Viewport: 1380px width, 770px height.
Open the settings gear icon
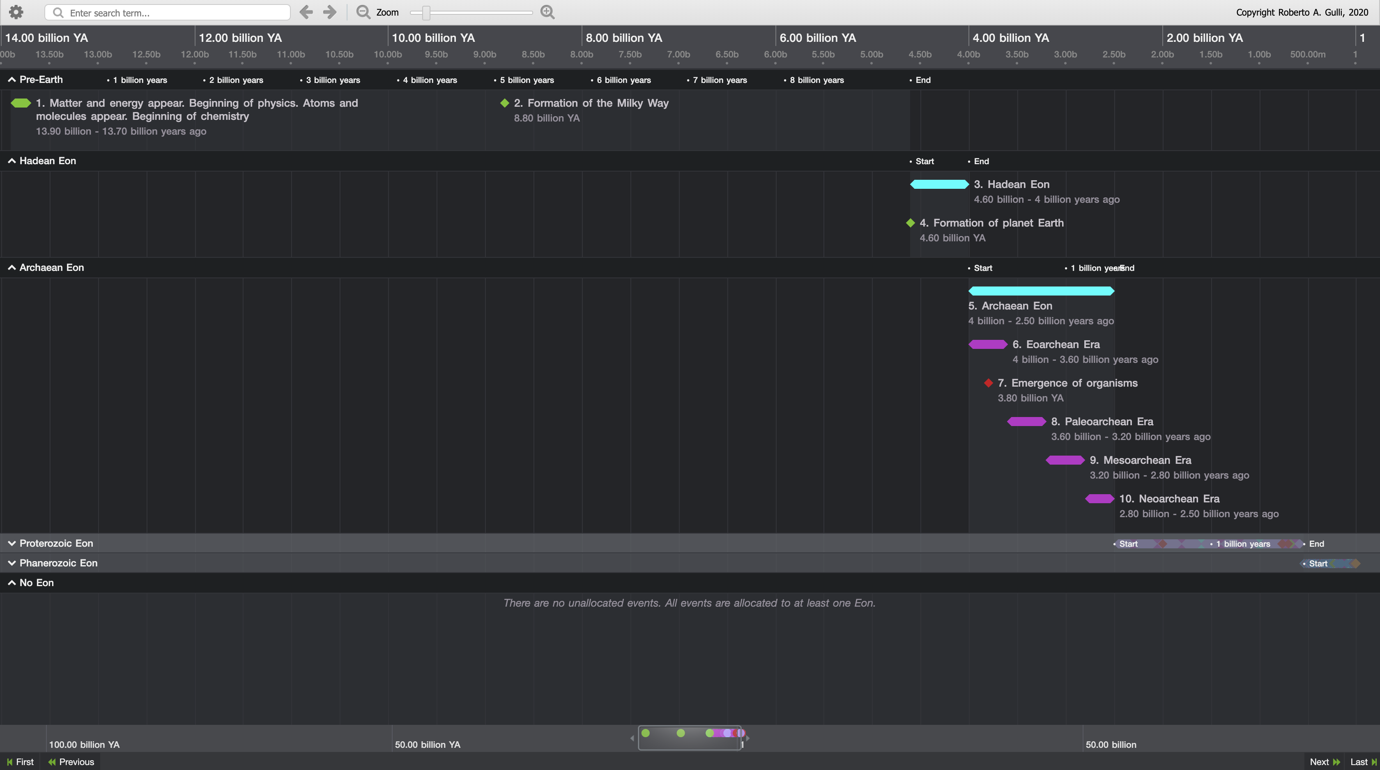(x=16, y=12)
